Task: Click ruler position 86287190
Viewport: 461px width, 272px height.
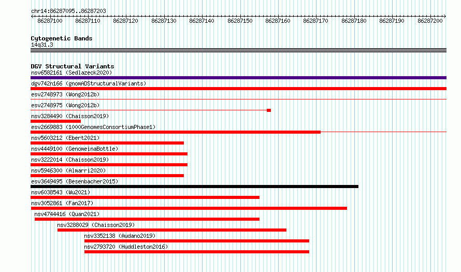Action: pyautogui.click(x=392, y=21)
